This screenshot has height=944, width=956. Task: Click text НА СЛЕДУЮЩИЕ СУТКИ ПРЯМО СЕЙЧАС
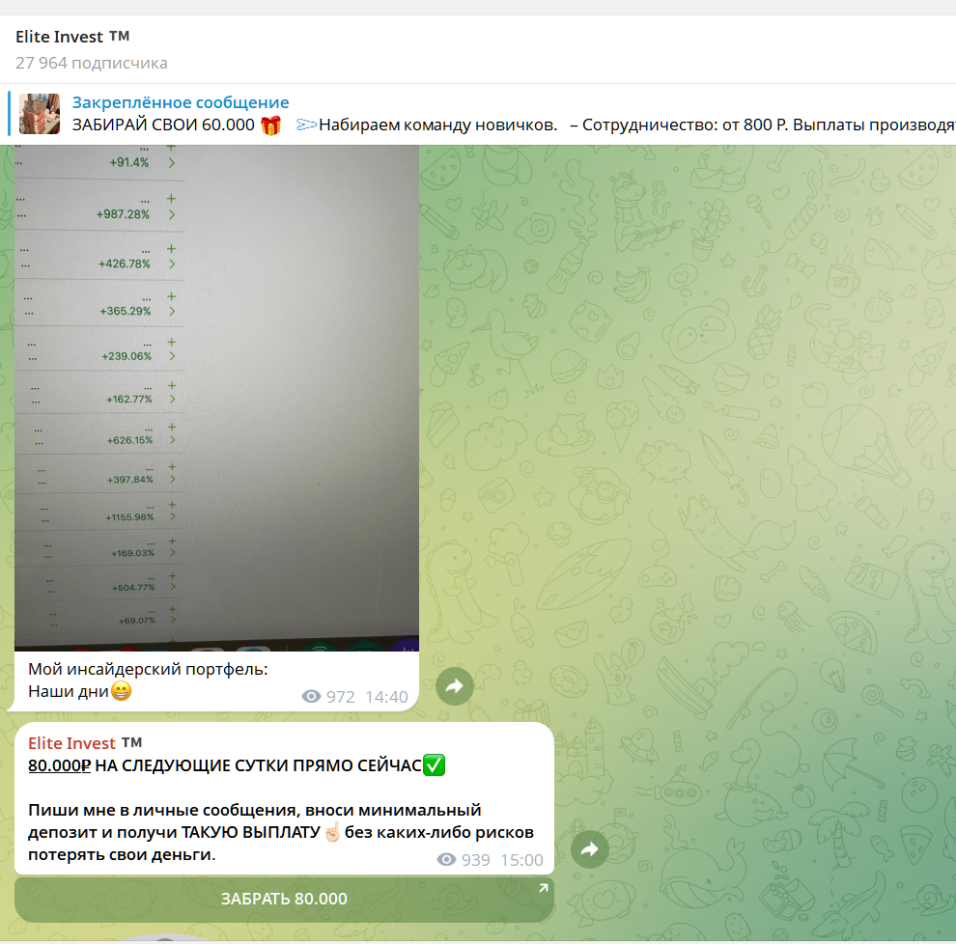259,765
